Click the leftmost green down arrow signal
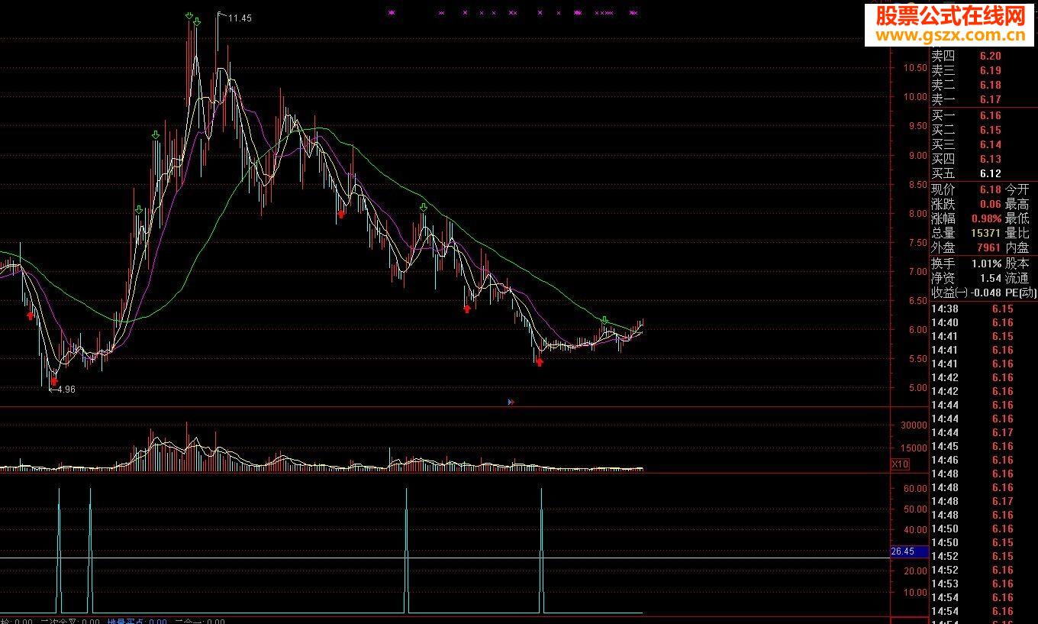This screenshot has height=624, width=1038. (138, 209)
